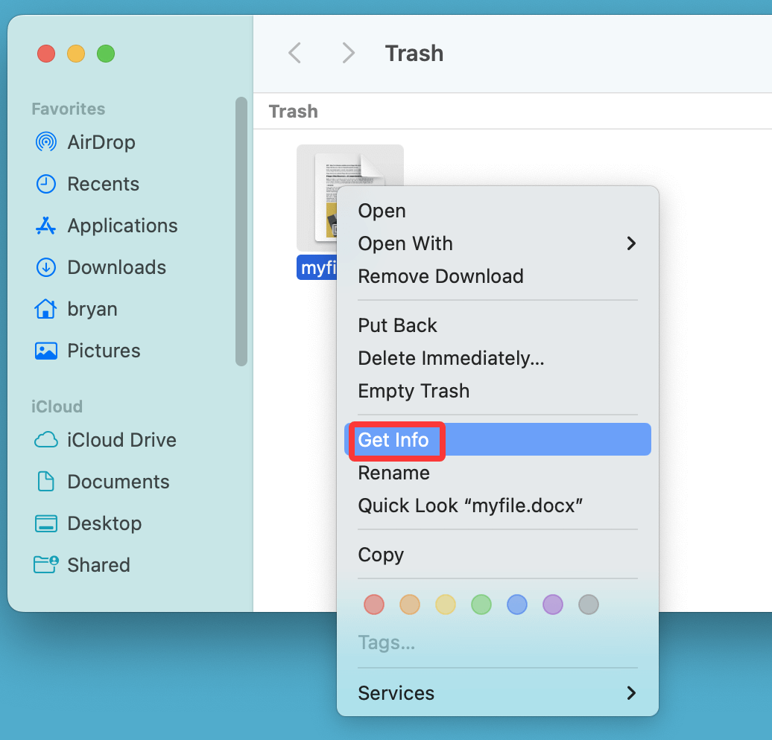Expand the Open With submenu
The height and width of the screenshot is (740, 772).
pos(405,243)
